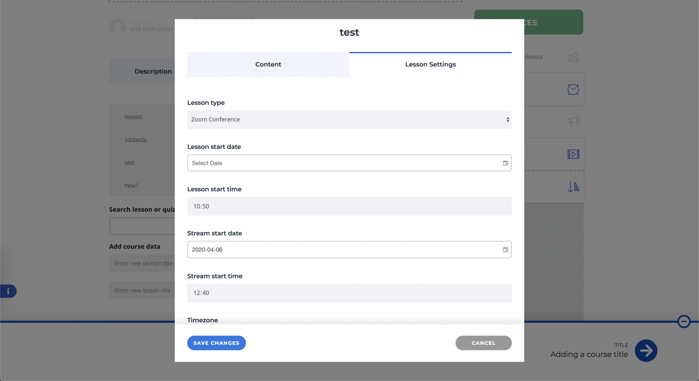
Task: Click the Lesson start time 10:50 field
Action: tap(349, 206)
